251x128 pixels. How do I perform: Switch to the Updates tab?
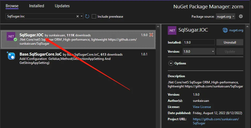coord(62,6)
